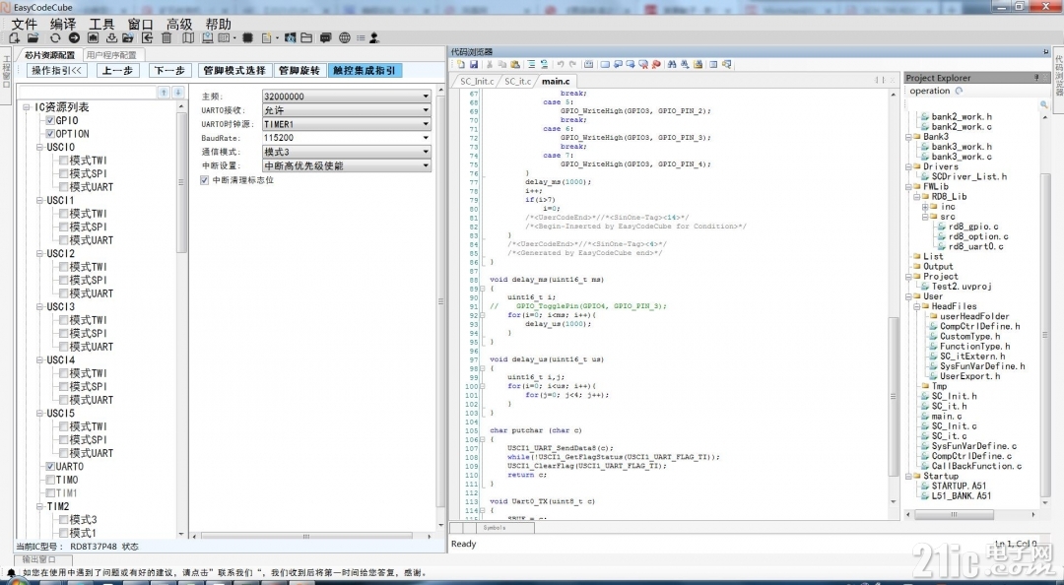
Task: Click the circular refresh arrows icon
Action: point(55,38)
